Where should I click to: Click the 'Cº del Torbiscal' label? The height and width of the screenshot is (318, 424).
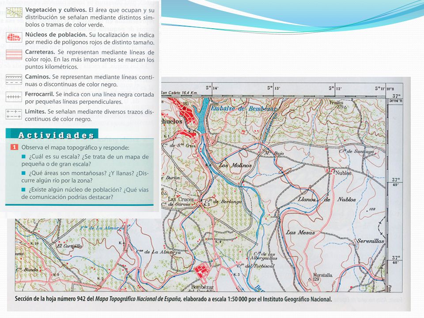pos(256,266)
